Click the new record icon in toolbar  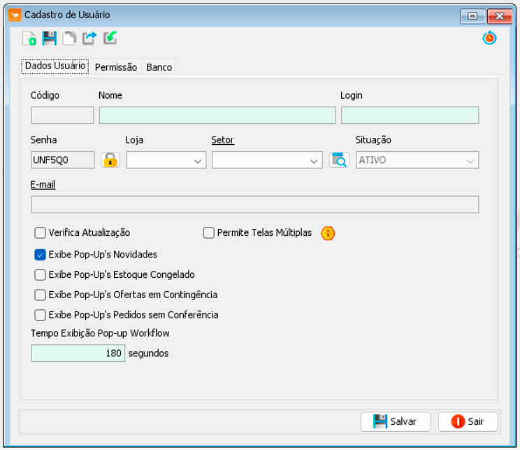[x=29, y=39]
